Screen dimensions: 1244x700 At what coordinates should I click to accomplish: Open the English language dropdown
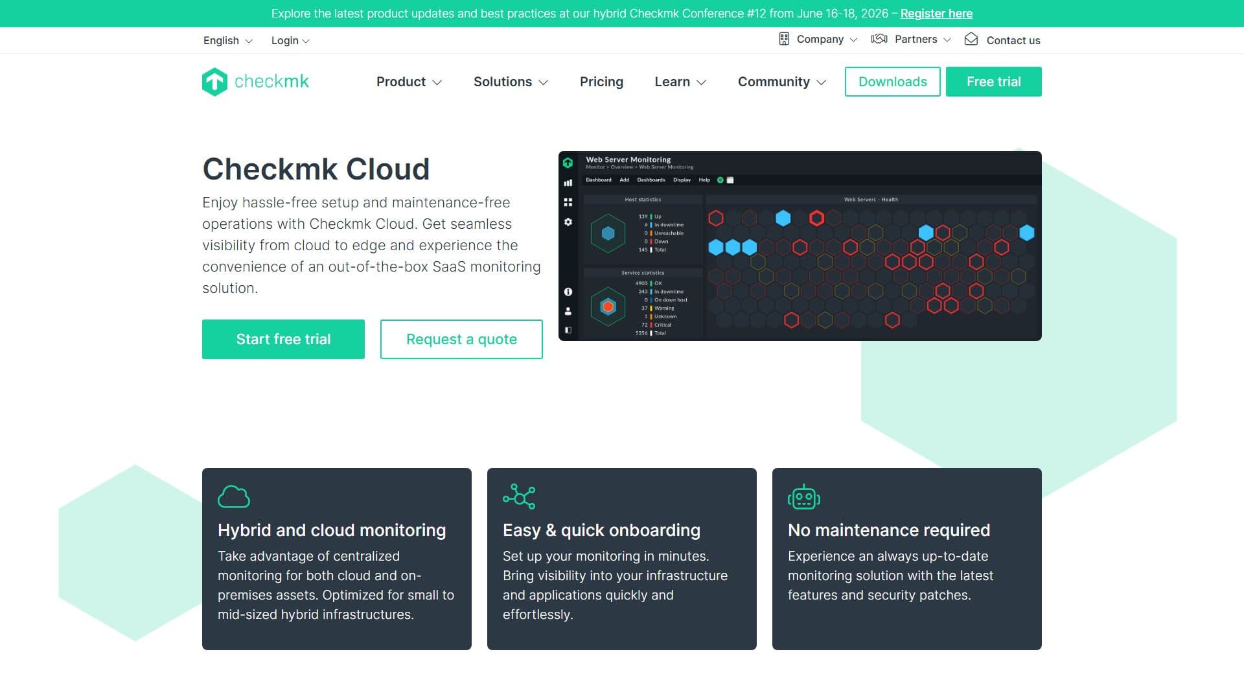228,40
